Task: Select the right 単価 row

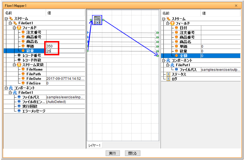Action: click(201, 46)
